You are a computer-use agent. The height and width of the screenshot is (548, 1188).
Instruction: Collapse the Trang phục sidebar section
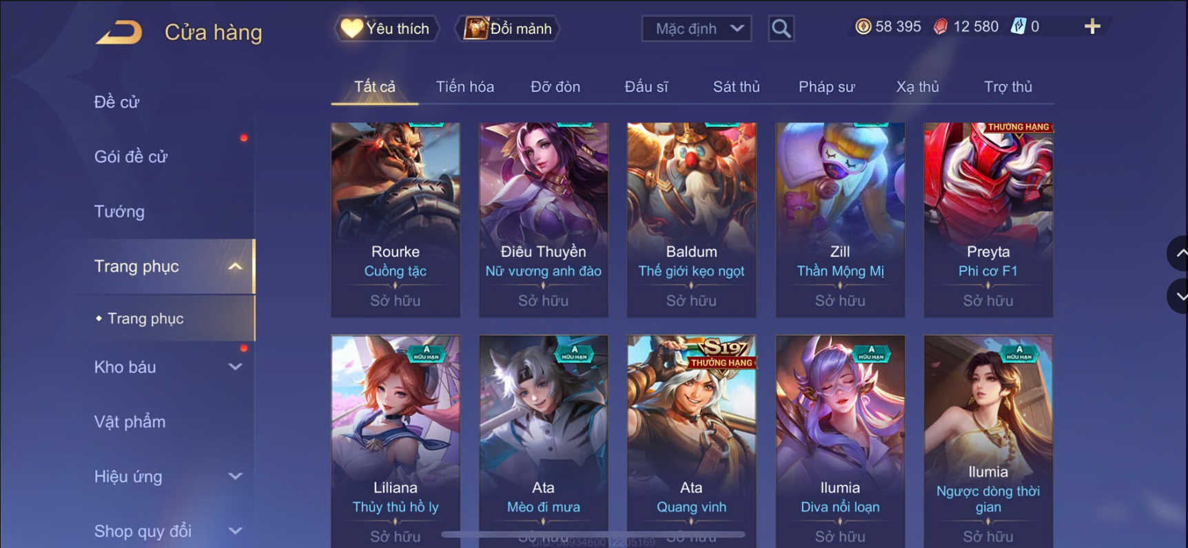[x=235, y=266]
